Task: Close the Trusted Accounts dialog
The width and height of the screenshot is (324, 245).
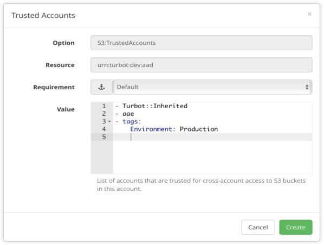Action: (x=309, y=14)
